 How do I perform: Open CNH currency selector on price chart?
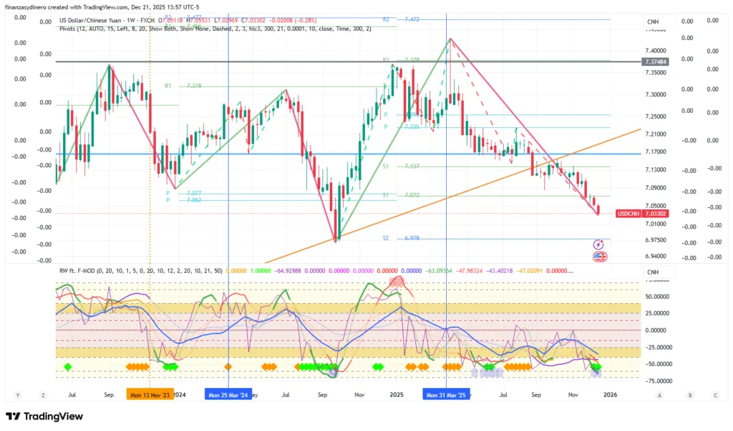tap(652, 22)
